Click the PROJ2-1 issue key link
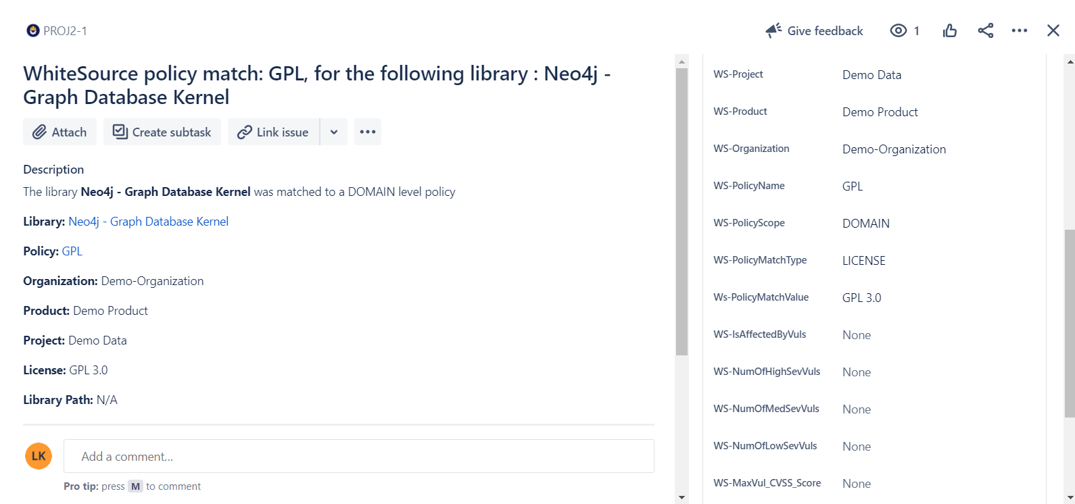 pyautogui.click(x=65, y=31)
